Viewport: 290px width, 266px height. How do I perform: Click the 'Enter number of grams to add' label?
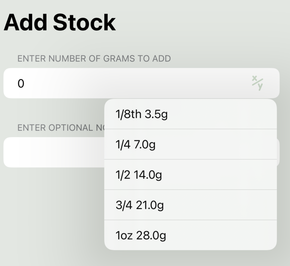coord(94,59)
